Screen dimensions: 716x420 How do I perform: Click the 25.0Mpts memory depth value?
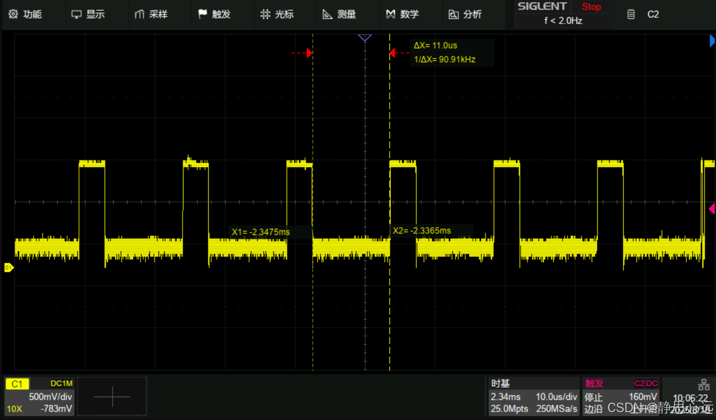coord(509,409)
